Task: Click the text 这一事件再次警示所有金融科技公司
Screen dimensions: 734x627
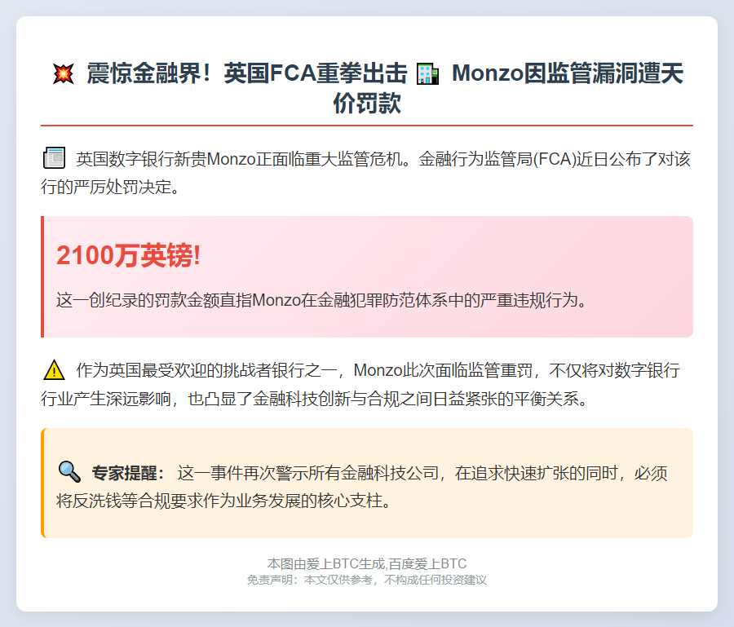Action: click(308, 473)
